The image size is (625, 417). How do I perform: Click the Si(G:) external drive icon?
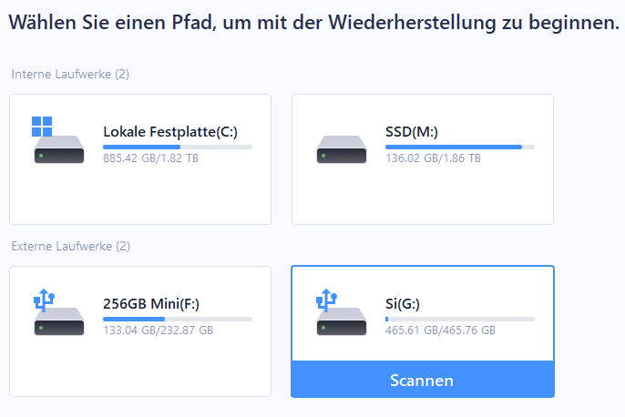tap(342, 321)
